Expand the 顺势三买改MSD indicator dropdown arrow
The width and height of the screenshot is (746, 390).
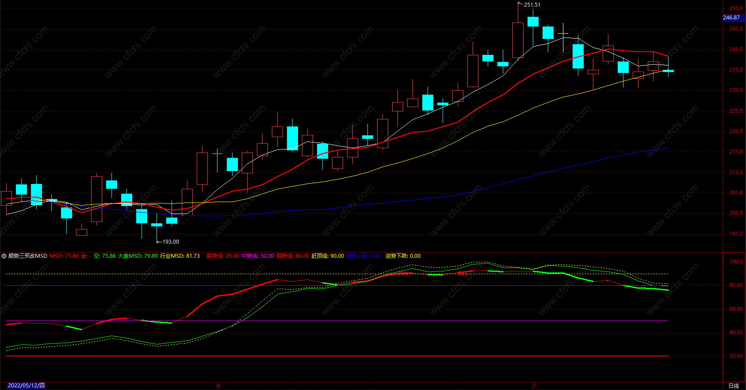click(4, 256)
